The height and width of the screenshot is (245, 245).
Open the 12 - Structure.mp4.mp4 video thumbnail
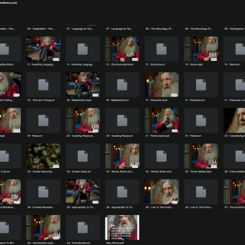coord(122,49)
